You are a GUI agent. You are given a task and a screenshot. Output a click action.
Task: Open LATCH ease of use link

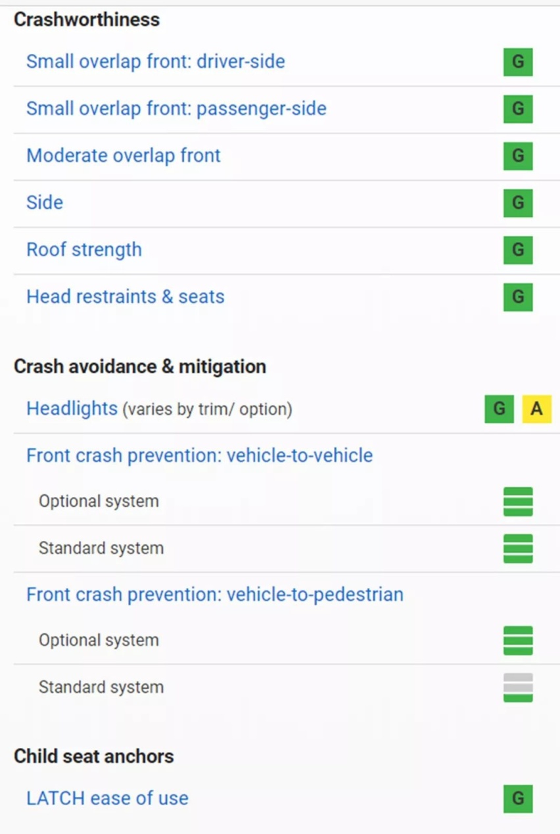click(x=107, y=799)
